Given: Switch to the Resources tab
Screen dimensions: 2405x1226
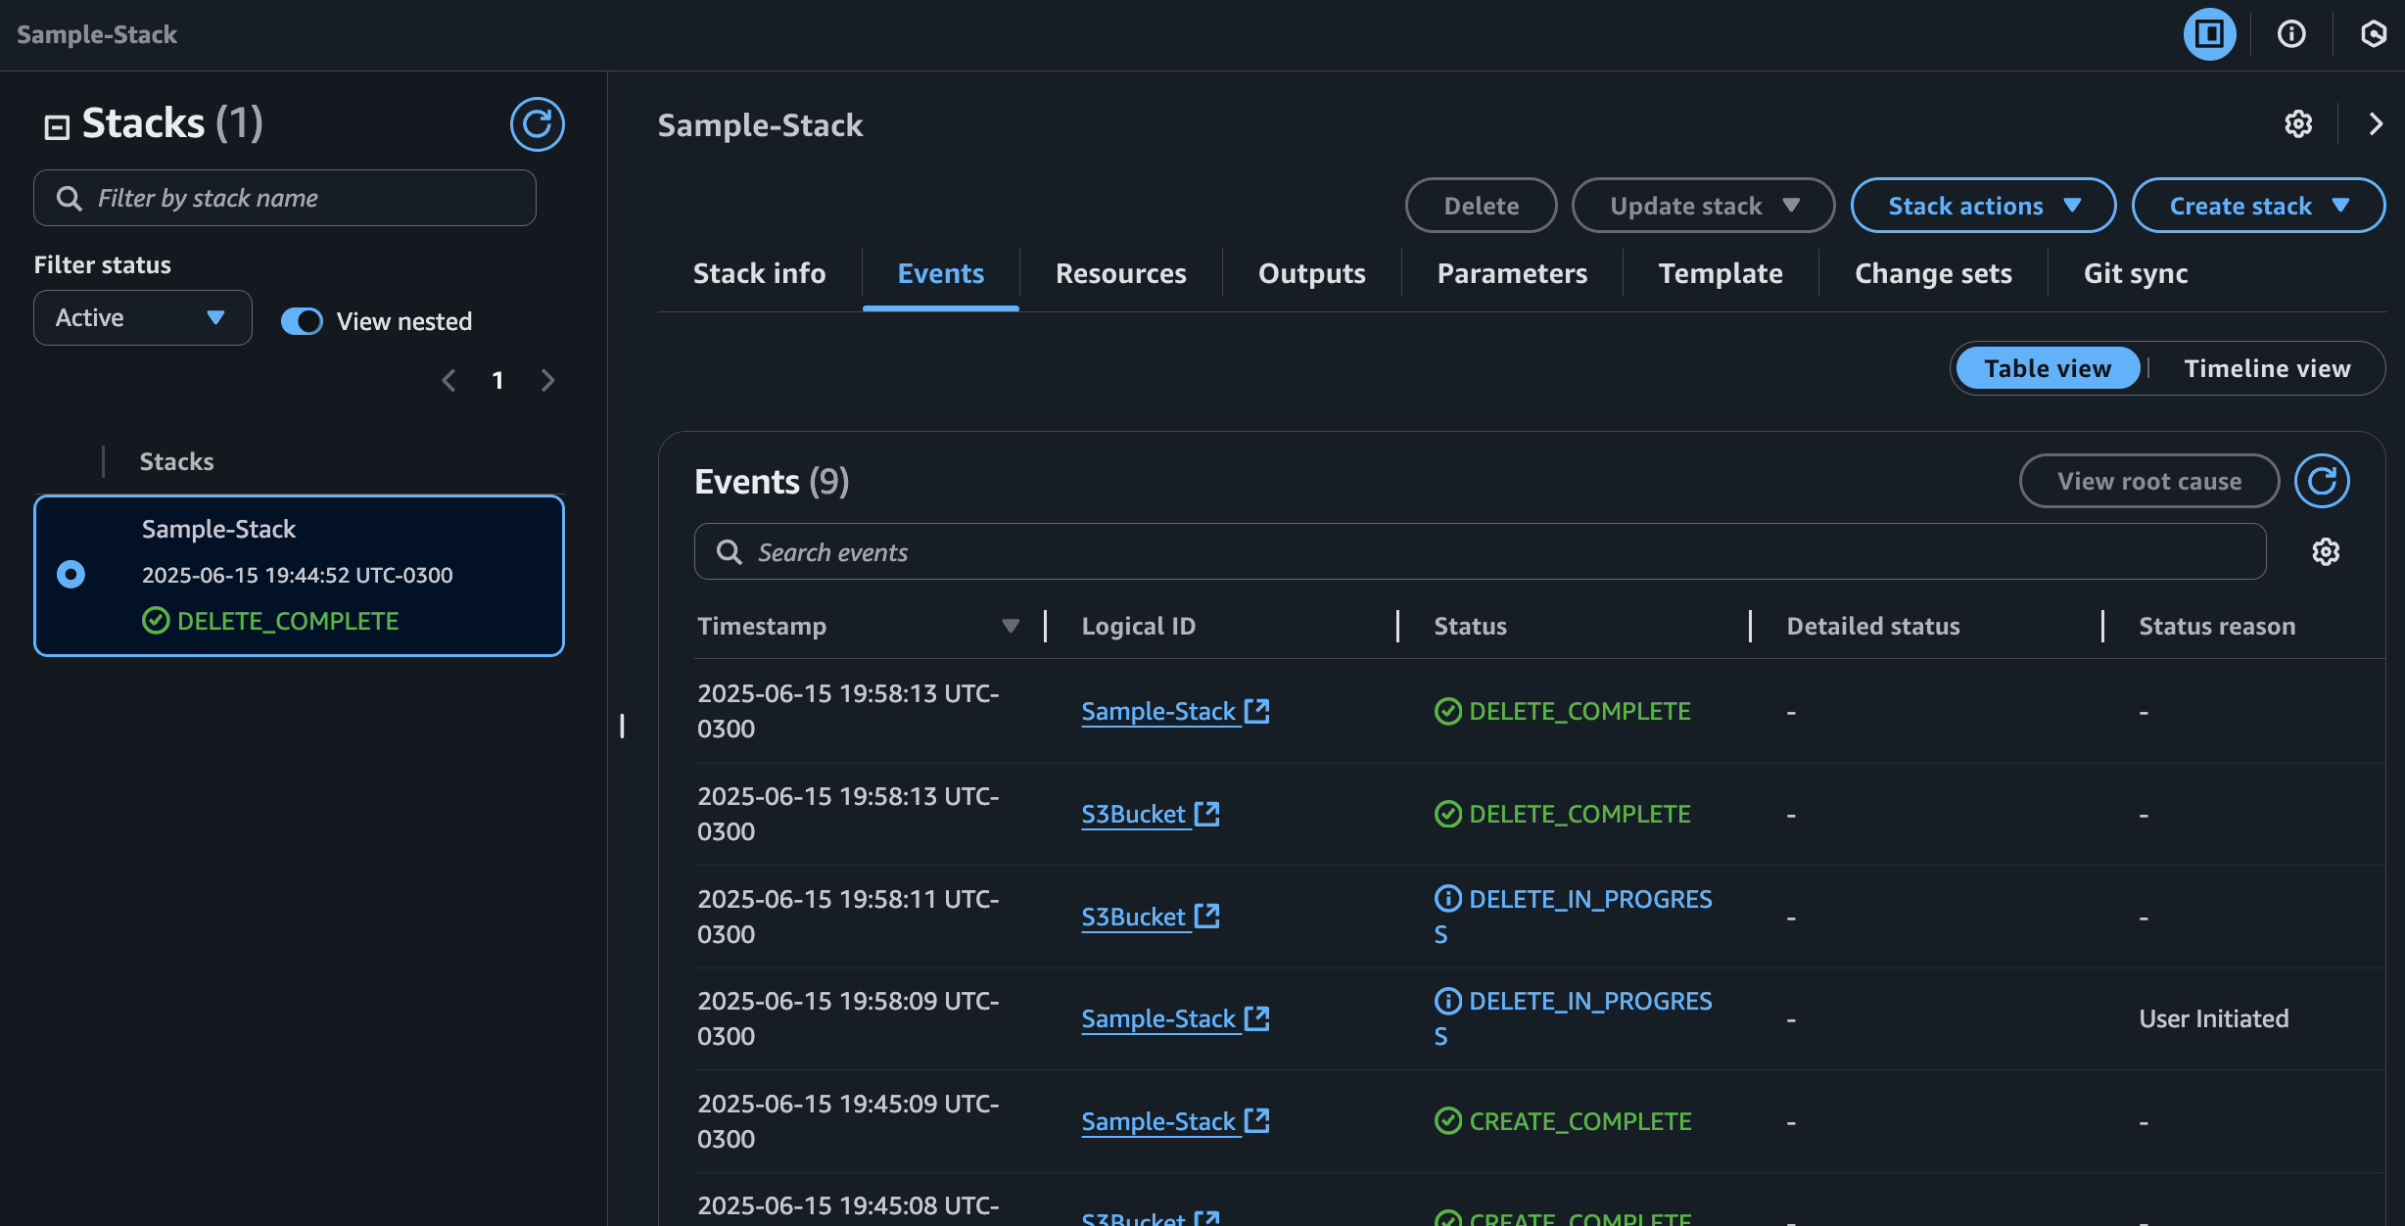Looking at the screenshot, I should click(1120, 273).
